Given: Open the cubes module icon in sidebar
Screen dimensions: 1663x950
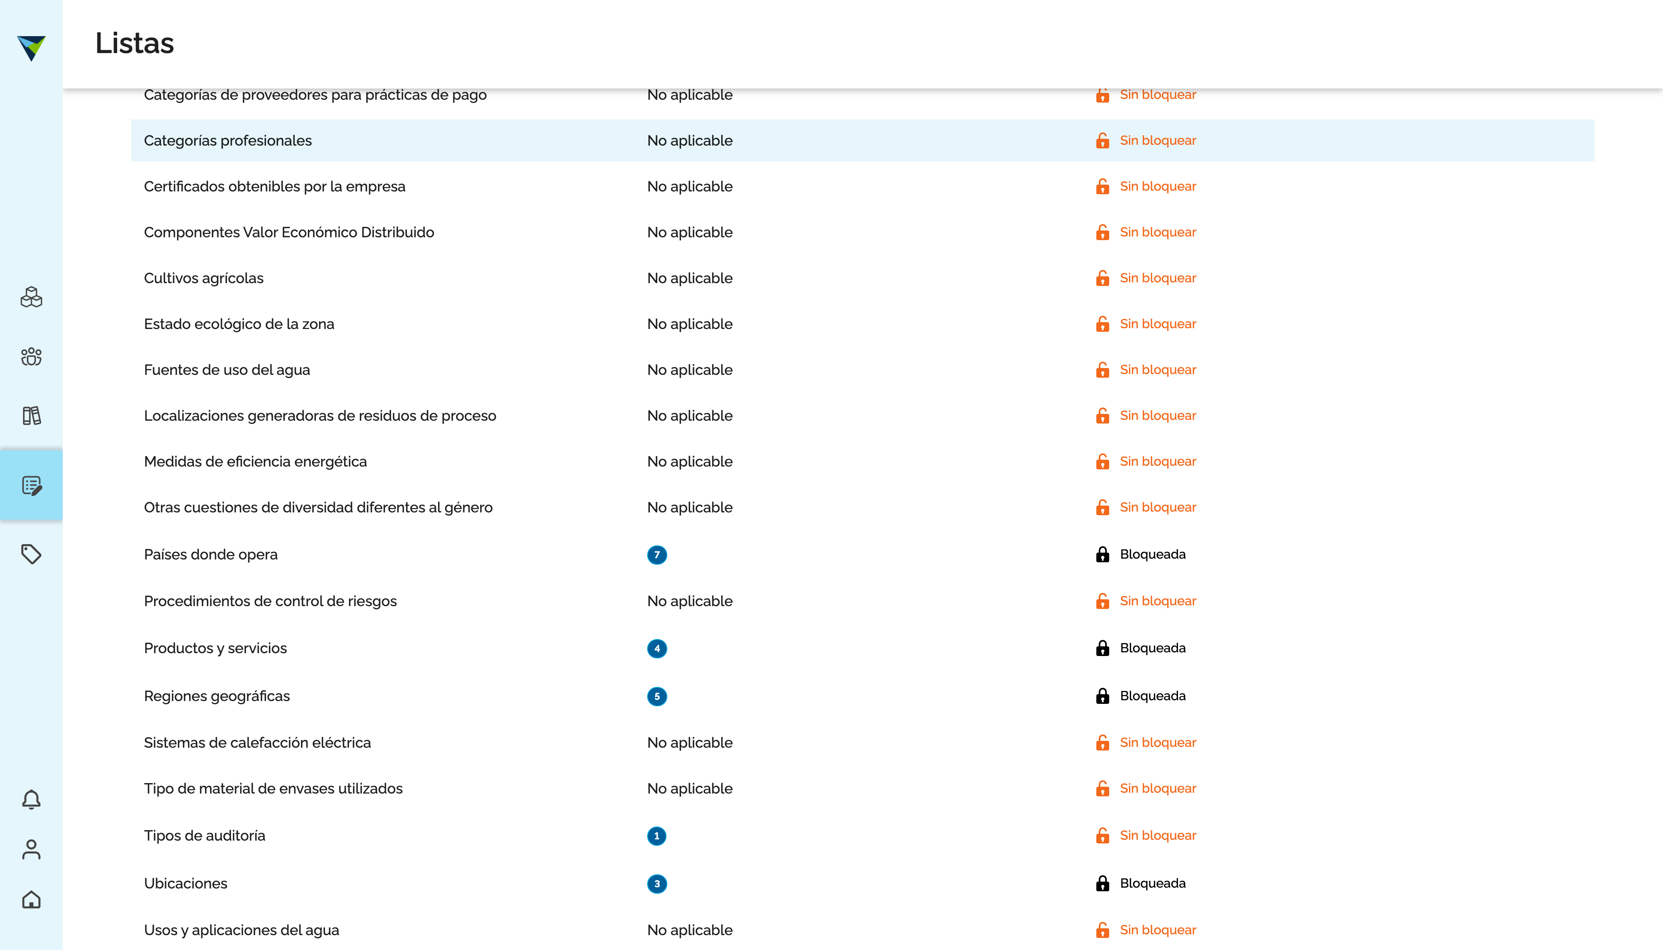Looking at the screenshot, I should pos(31,298).
